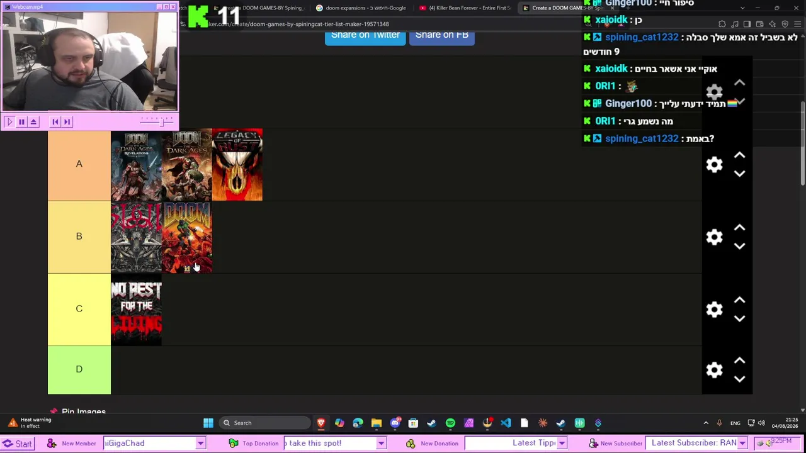Screen dimensions: 806x453
Task: Open settings gear for tier B row
Action: point(714,237)
